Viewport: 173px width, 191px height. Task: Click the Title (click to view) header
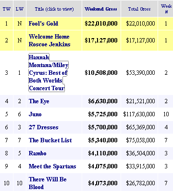(x=54, y=9)
